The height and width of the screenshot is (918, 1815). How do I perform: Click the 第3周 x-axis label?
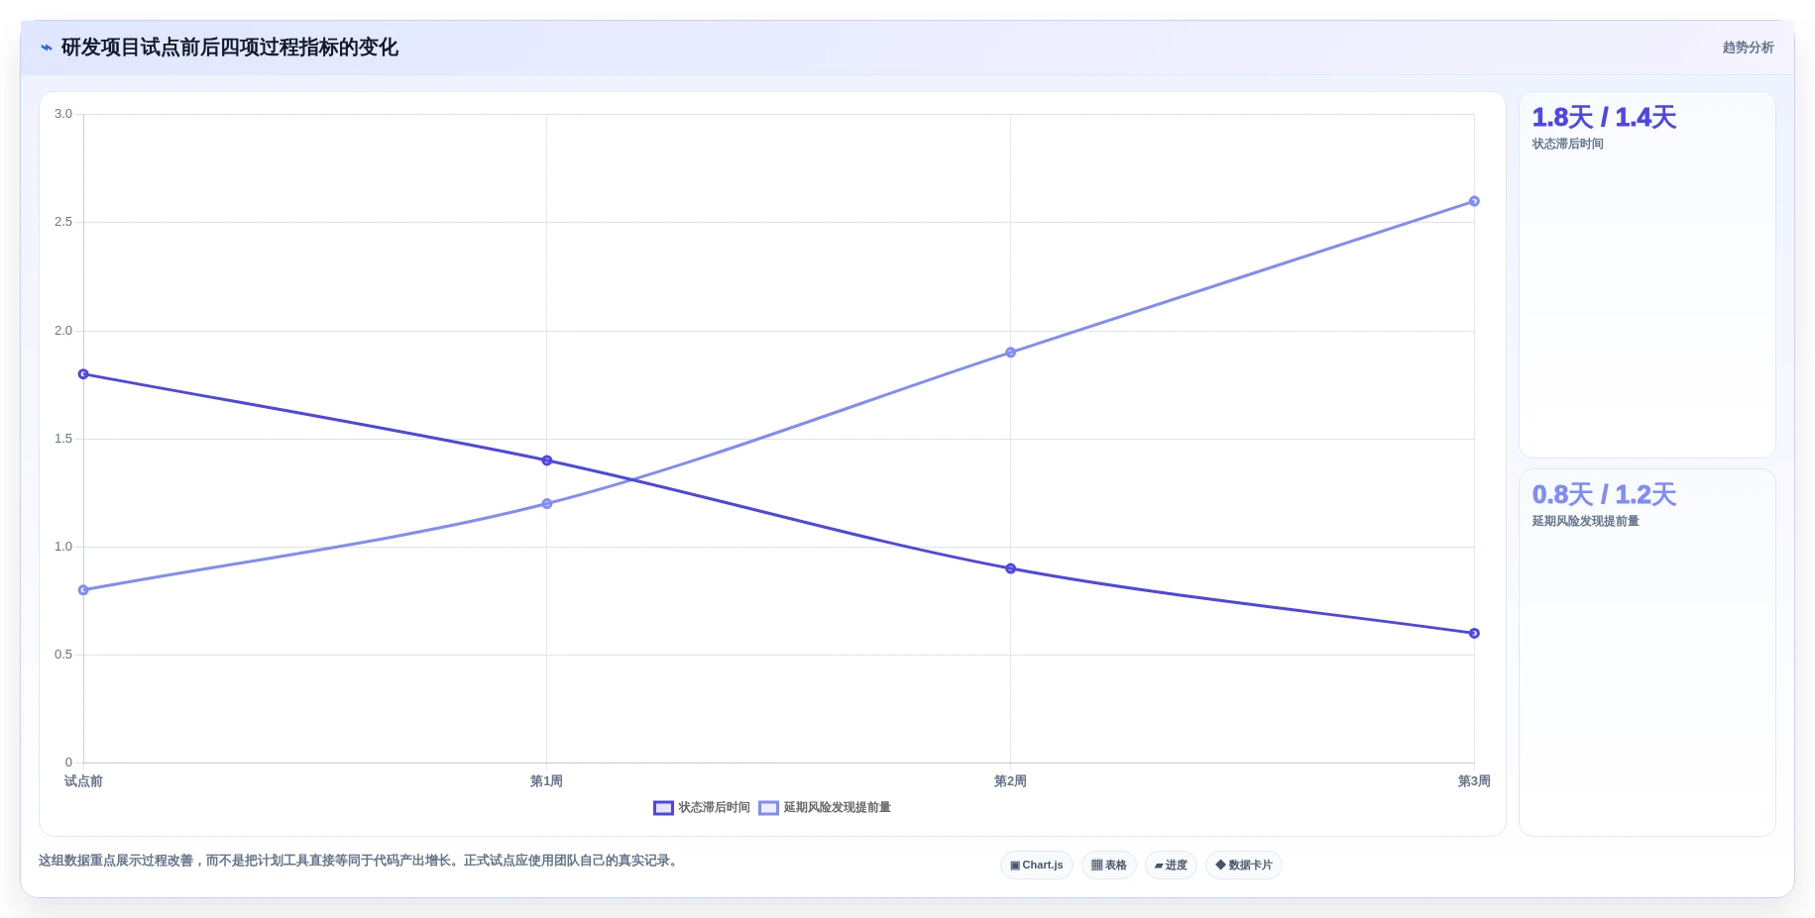(1474, 781)
